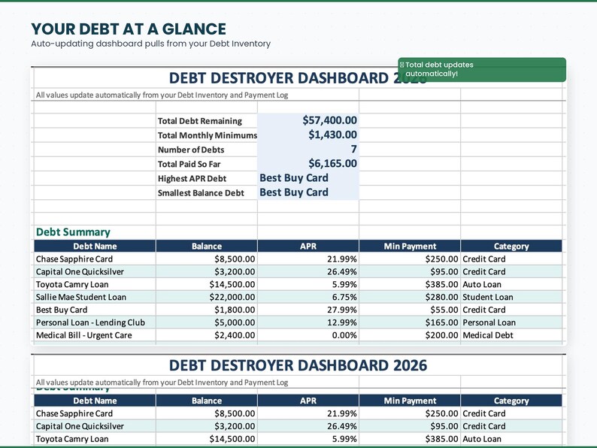This screenshot has width=597, height=448.
Task: Select the 'Personal Loan' category cell
Action: point(511,322)
